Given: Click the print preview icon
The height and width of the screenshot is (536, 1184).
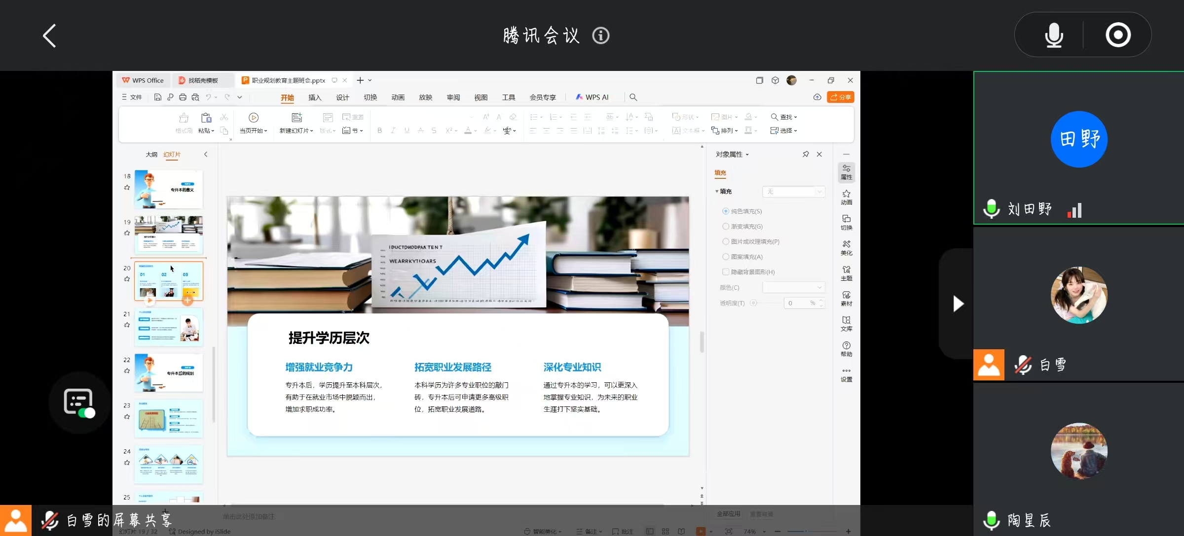Looking at the screenshot, I should coord(195,97).
